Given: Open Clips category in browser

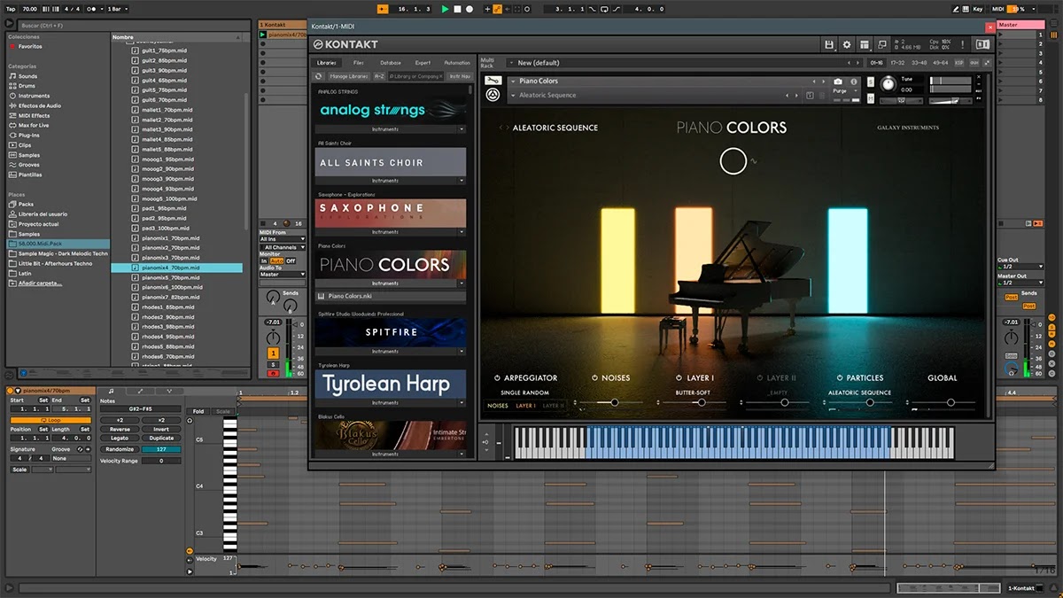Looking at the screenshot, I should tap(24, 145).
